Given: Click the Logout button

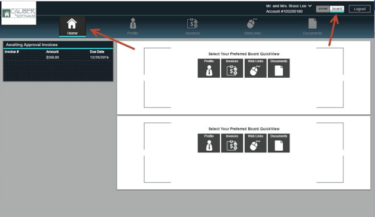Looking at the screenshot, I should (359, 9).
